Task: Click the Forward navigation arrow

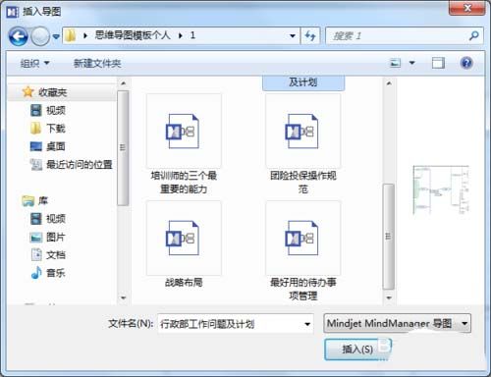Action: pyautogui.click(x=40, y=36)
